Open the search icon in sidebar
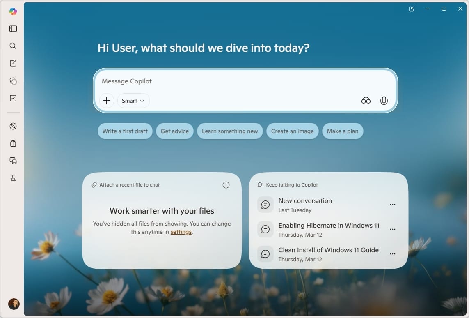 tap(13, 46)
